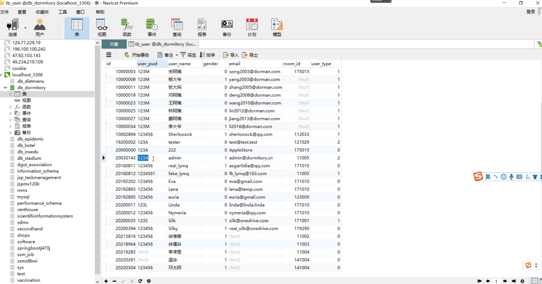This screenshot has height=284, width=542.
Task: Stop loading with the stop icon
Action: click(149, 281)
